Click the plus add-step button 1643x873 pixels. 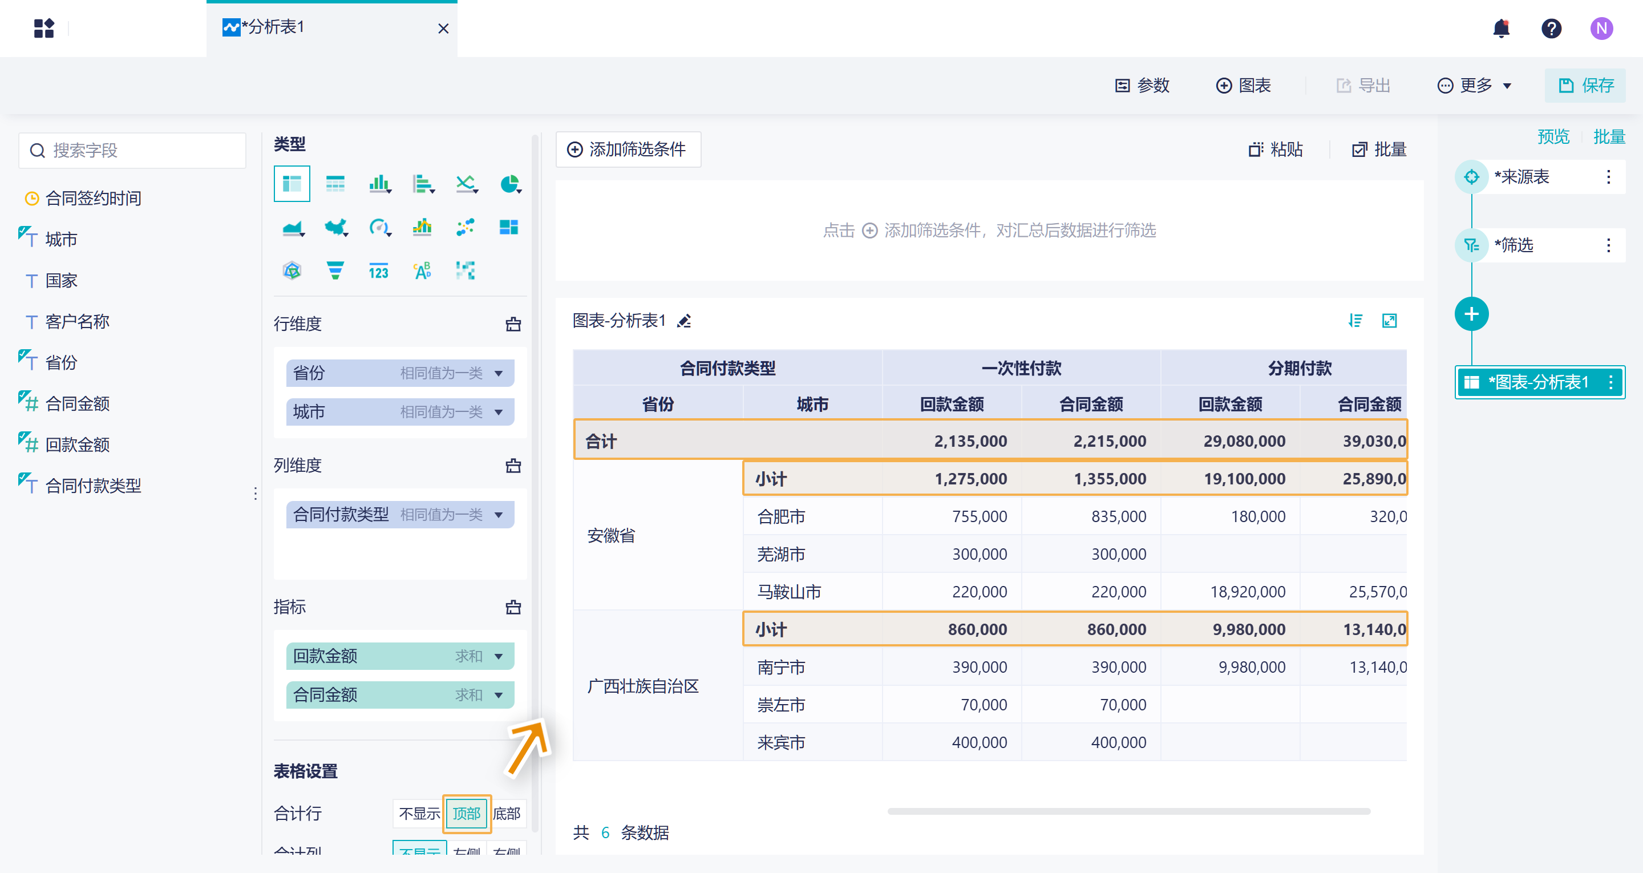click(x=1471, y=314)
